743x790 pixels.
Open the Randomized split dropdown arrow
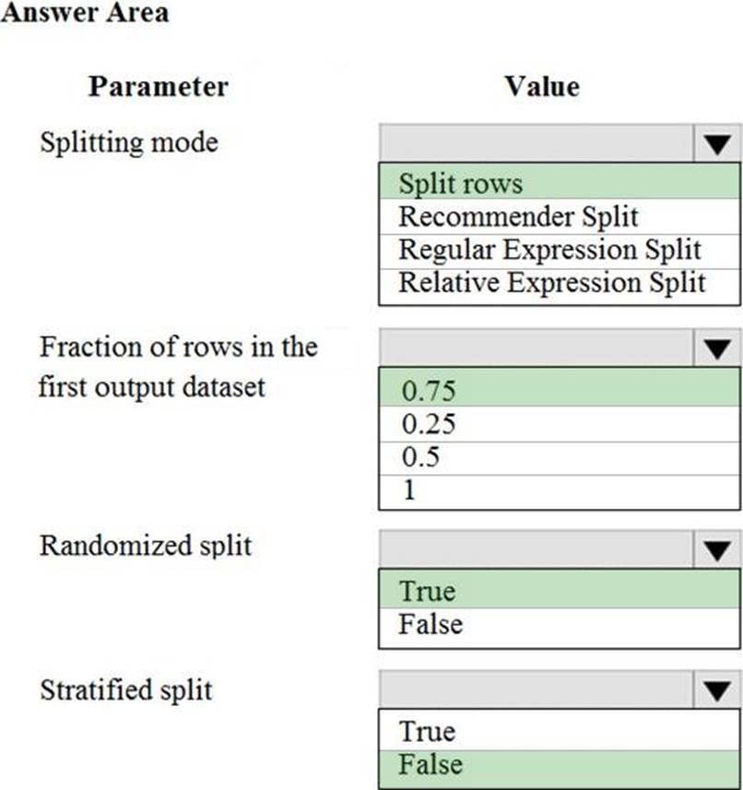716,549
